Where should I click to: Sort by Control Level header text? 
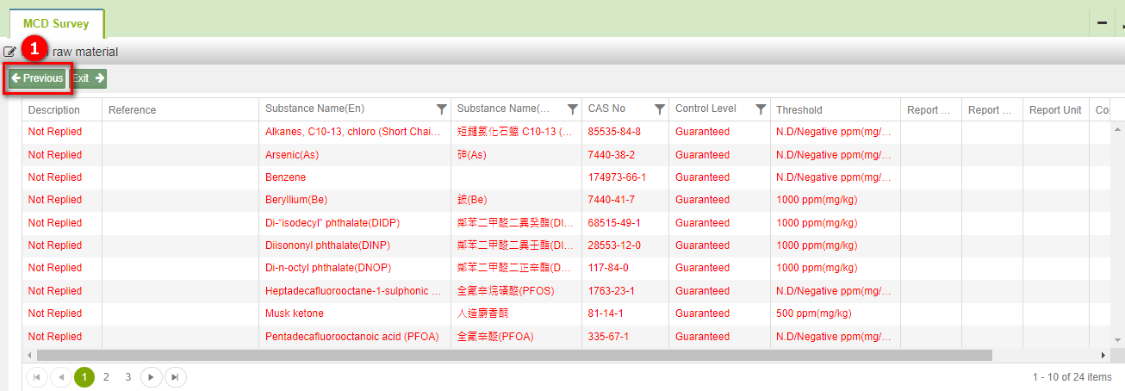pyautogui.click(x=705, y=109)
